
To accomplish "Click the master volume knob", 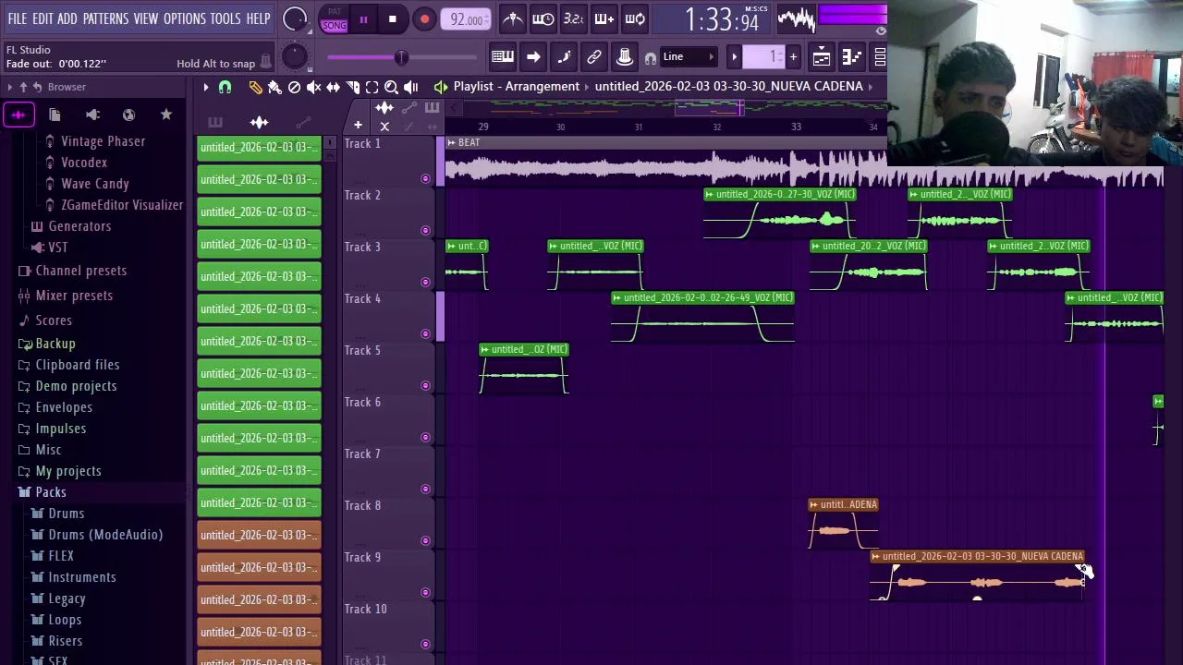I will point(295,19).
